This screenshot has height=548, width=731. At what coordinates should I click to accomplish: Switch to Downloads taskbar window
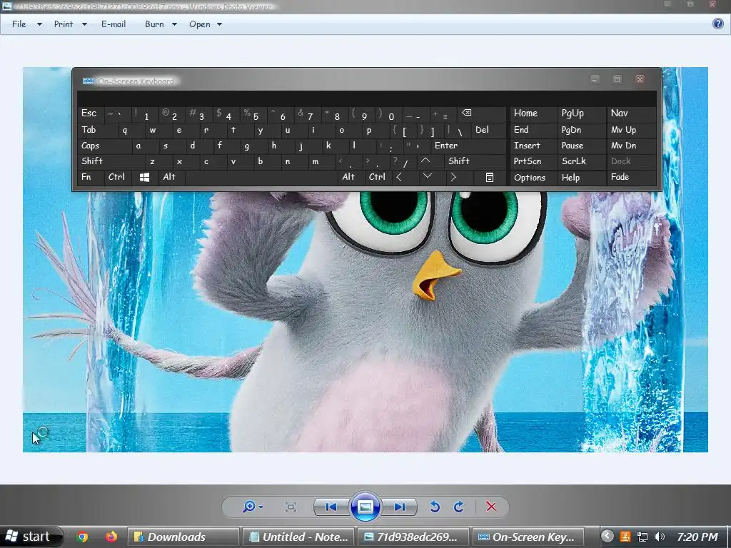point(183,537)
